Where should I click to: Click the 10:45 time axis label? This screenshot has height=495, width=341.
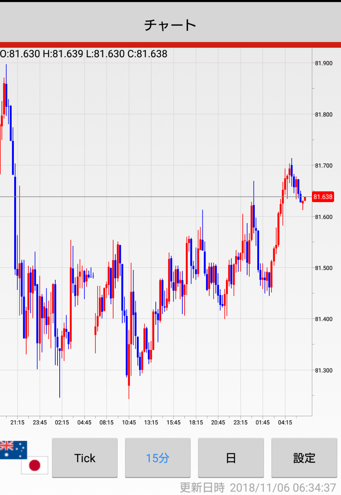[129, 422]
